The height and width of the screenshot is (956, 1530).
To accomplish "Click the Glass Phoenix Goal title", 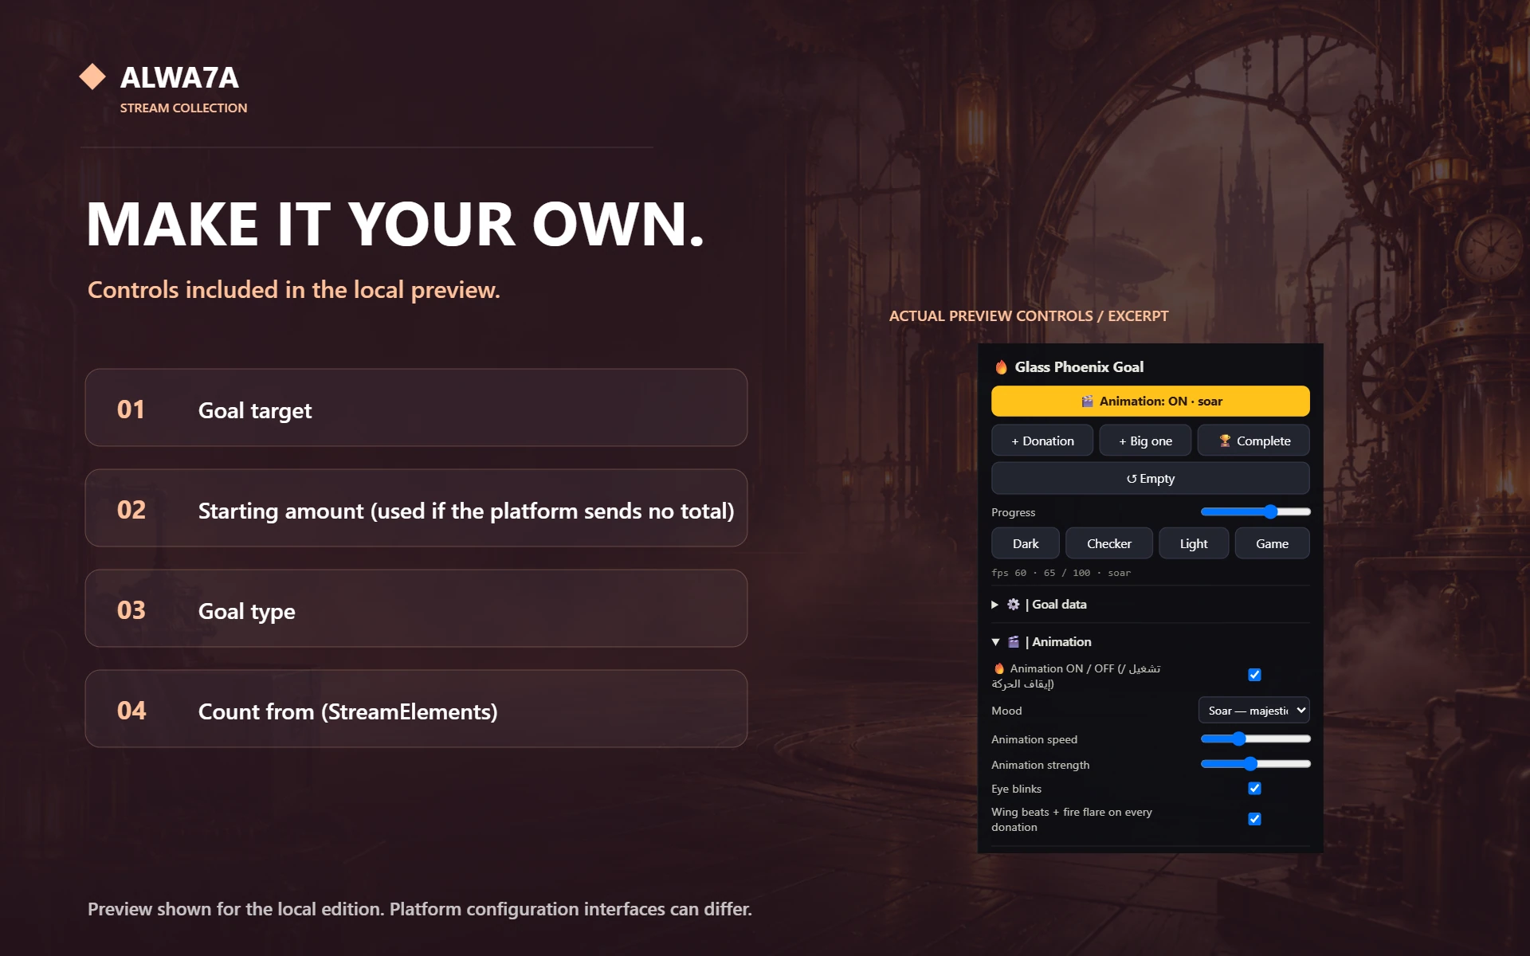I will 1079,367.
